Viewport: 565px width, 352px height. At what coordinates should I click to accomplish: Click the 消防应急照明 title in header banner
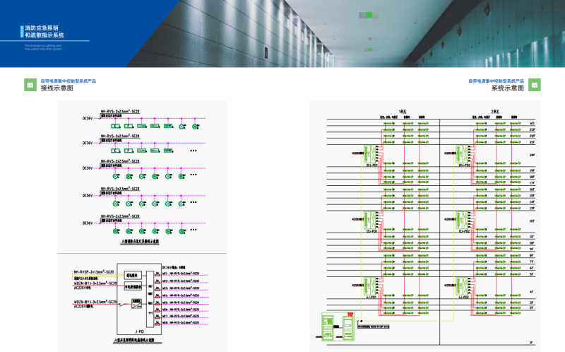pyautogui.click(x=44, y=28)
